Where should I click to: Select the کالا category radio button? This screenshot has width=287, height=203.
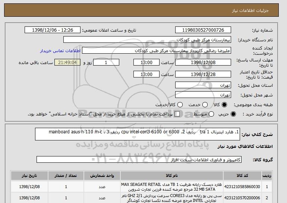pos(224,105)
